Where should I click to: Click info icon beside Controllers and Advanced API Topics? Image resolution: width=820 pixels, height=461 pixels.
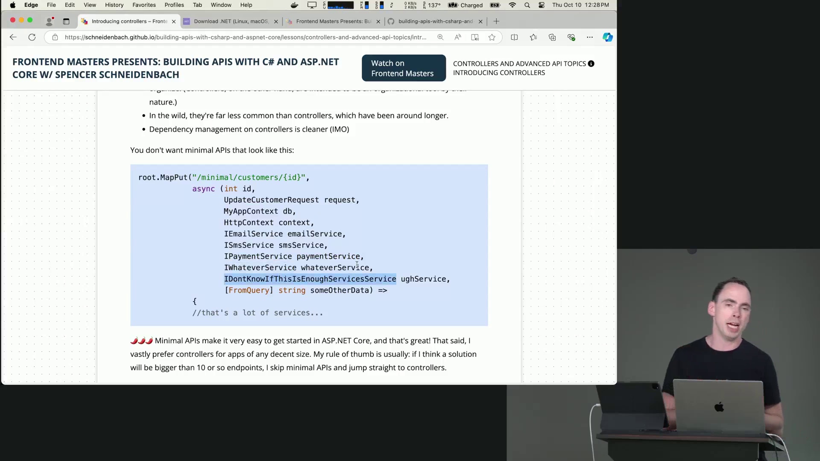click(x=591, y=64)
